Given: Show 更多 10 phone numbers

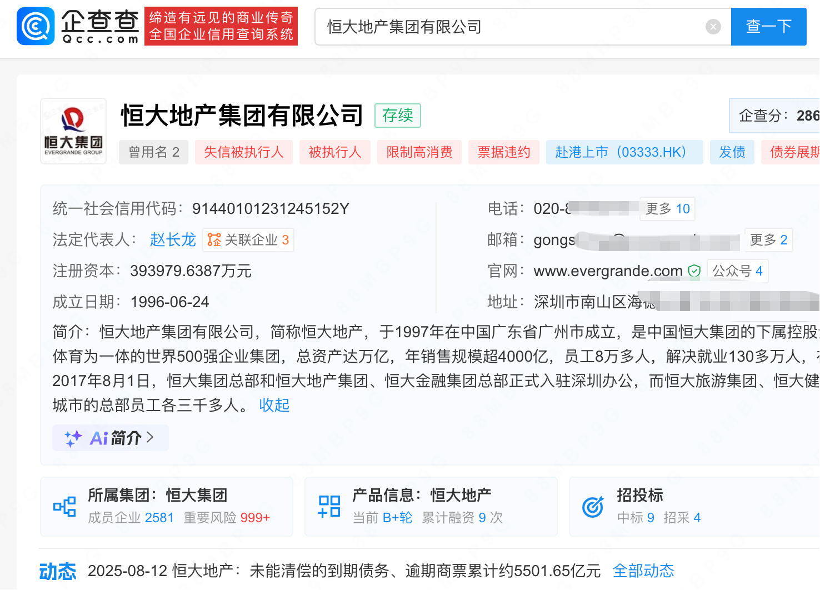Looking at the screenshot, I should (667, 209).
